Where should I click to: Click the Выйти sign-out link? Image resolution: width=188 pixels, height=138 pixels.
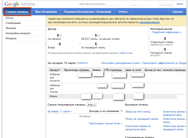point(180,4)
